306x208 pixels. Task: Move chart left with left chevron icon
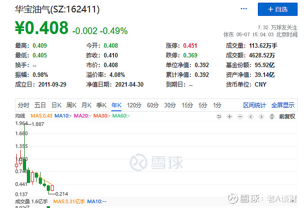click(x=251, y=117)
